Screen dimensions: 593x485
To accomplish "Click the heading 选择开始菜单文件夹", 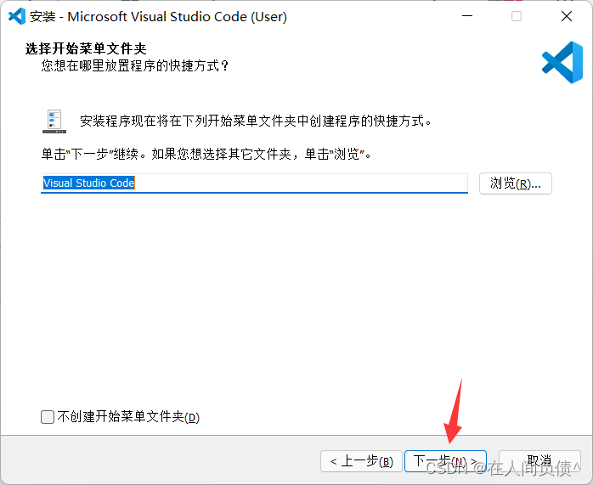I will 86,48.
